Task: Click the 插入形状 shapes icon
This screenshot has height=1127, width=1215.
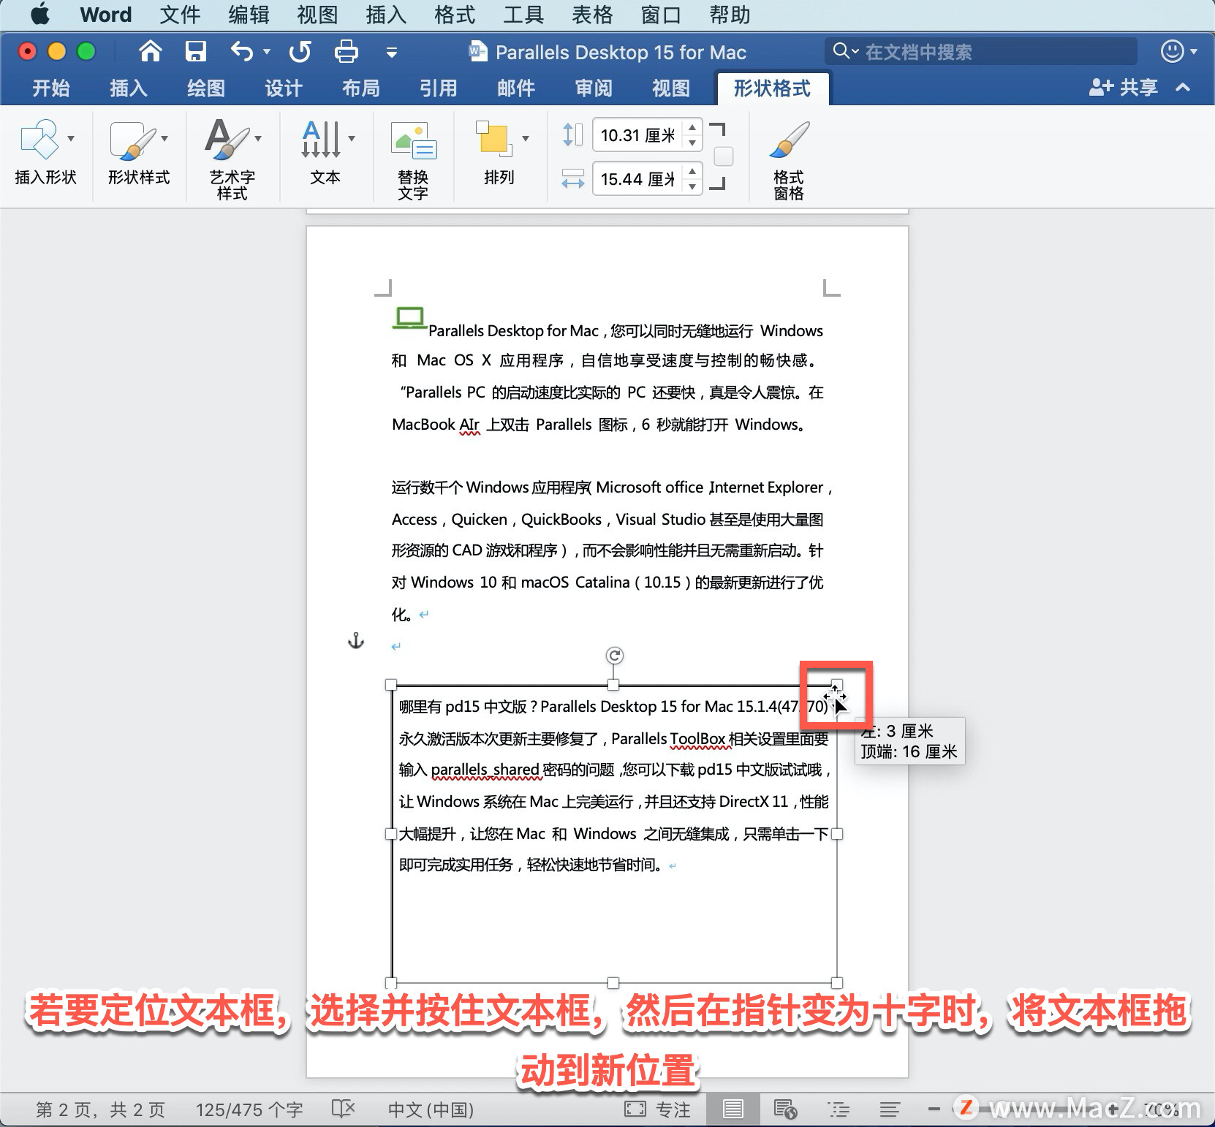Action: [x=39, y=139]
